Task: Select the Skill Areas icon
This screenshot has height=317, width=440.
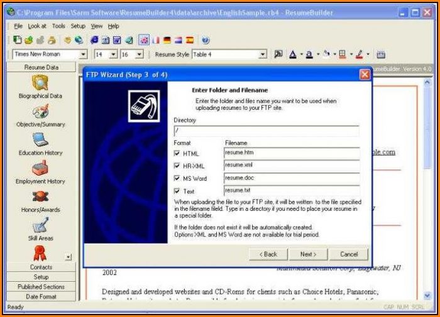Action: [40, 225]
